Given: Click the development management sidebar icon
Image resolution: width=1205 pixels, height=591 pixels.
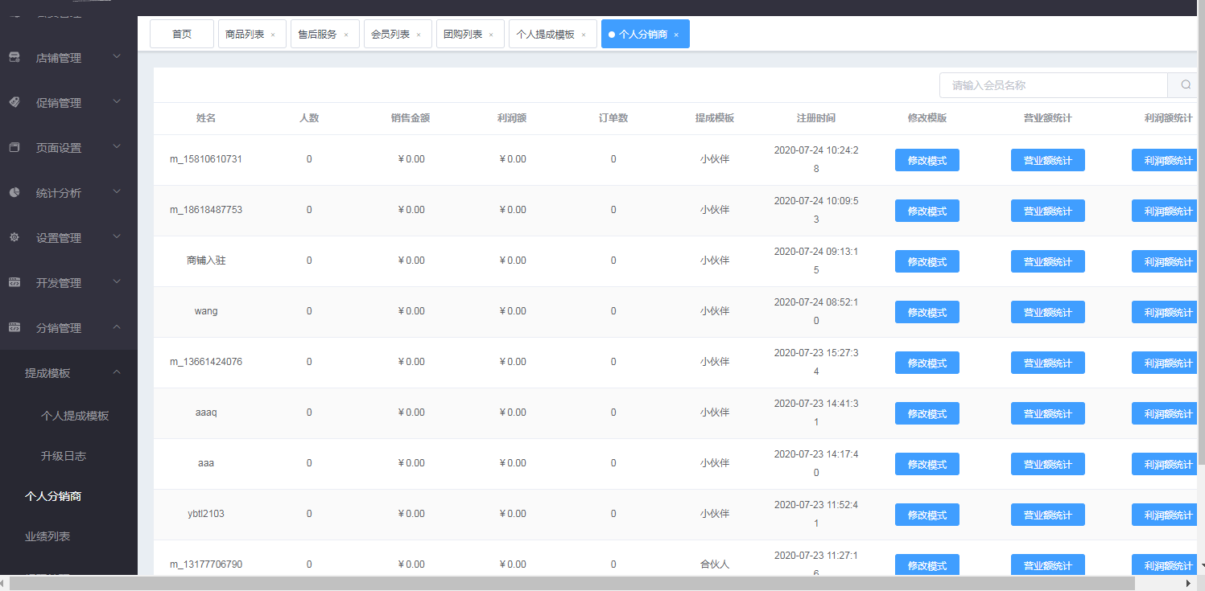Looking at the screenshot, I should (14, 282).
